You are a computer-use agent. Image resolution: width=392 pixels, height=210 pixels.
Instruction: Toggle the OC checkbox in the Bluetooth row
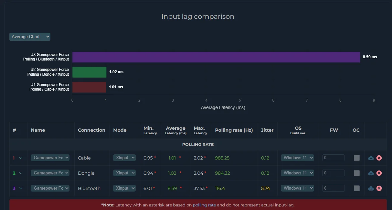[x=356, y=188]
